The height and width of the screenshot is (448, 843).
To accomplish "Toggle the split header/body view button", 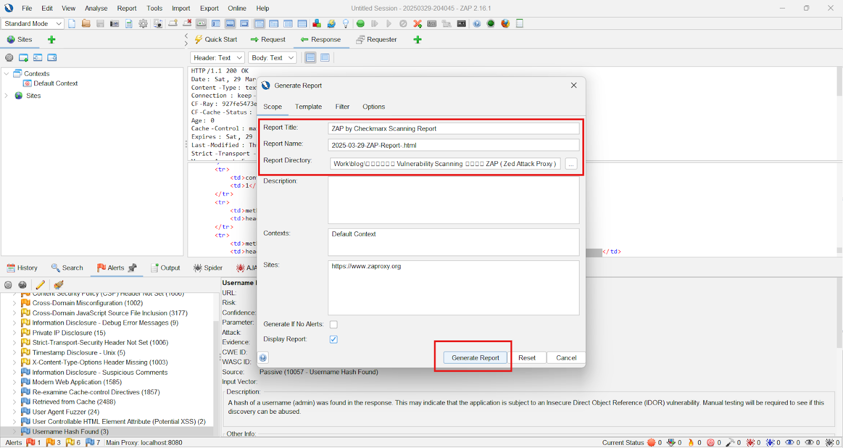I will pos(311,57).
